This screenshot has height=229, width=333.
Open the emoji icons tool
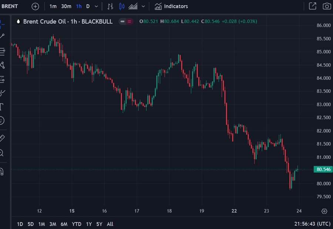(x=2, y=120)
